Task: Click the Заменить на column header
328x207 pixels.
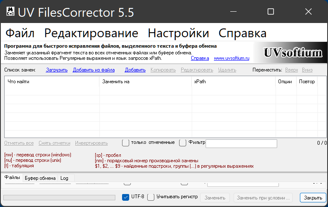Action: pyautogui.click(x=146, y=82)
